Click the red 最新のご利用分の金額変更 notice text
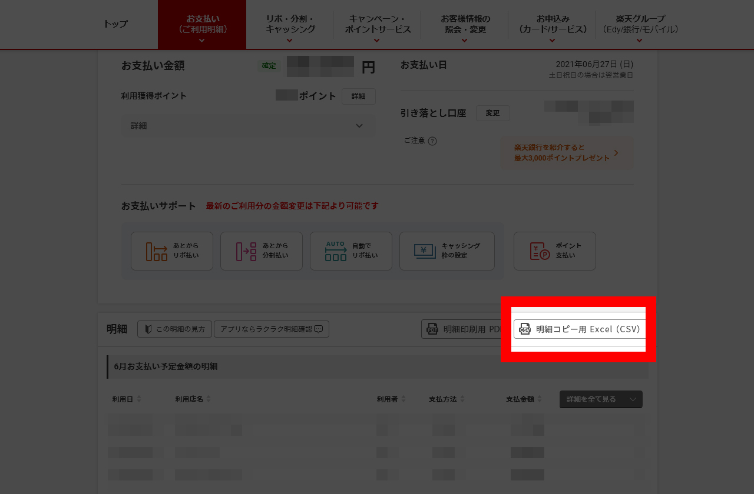This screenshot has height=494, width=754. pos(292,206)
